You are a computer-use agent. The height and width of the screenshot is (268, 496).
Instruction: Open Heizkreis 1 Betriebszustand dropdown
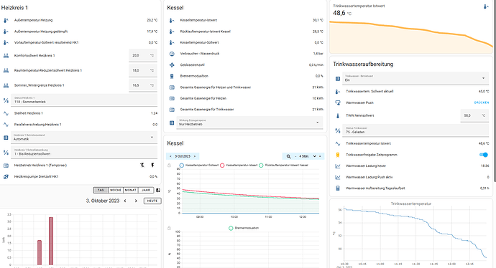point(84,137)
